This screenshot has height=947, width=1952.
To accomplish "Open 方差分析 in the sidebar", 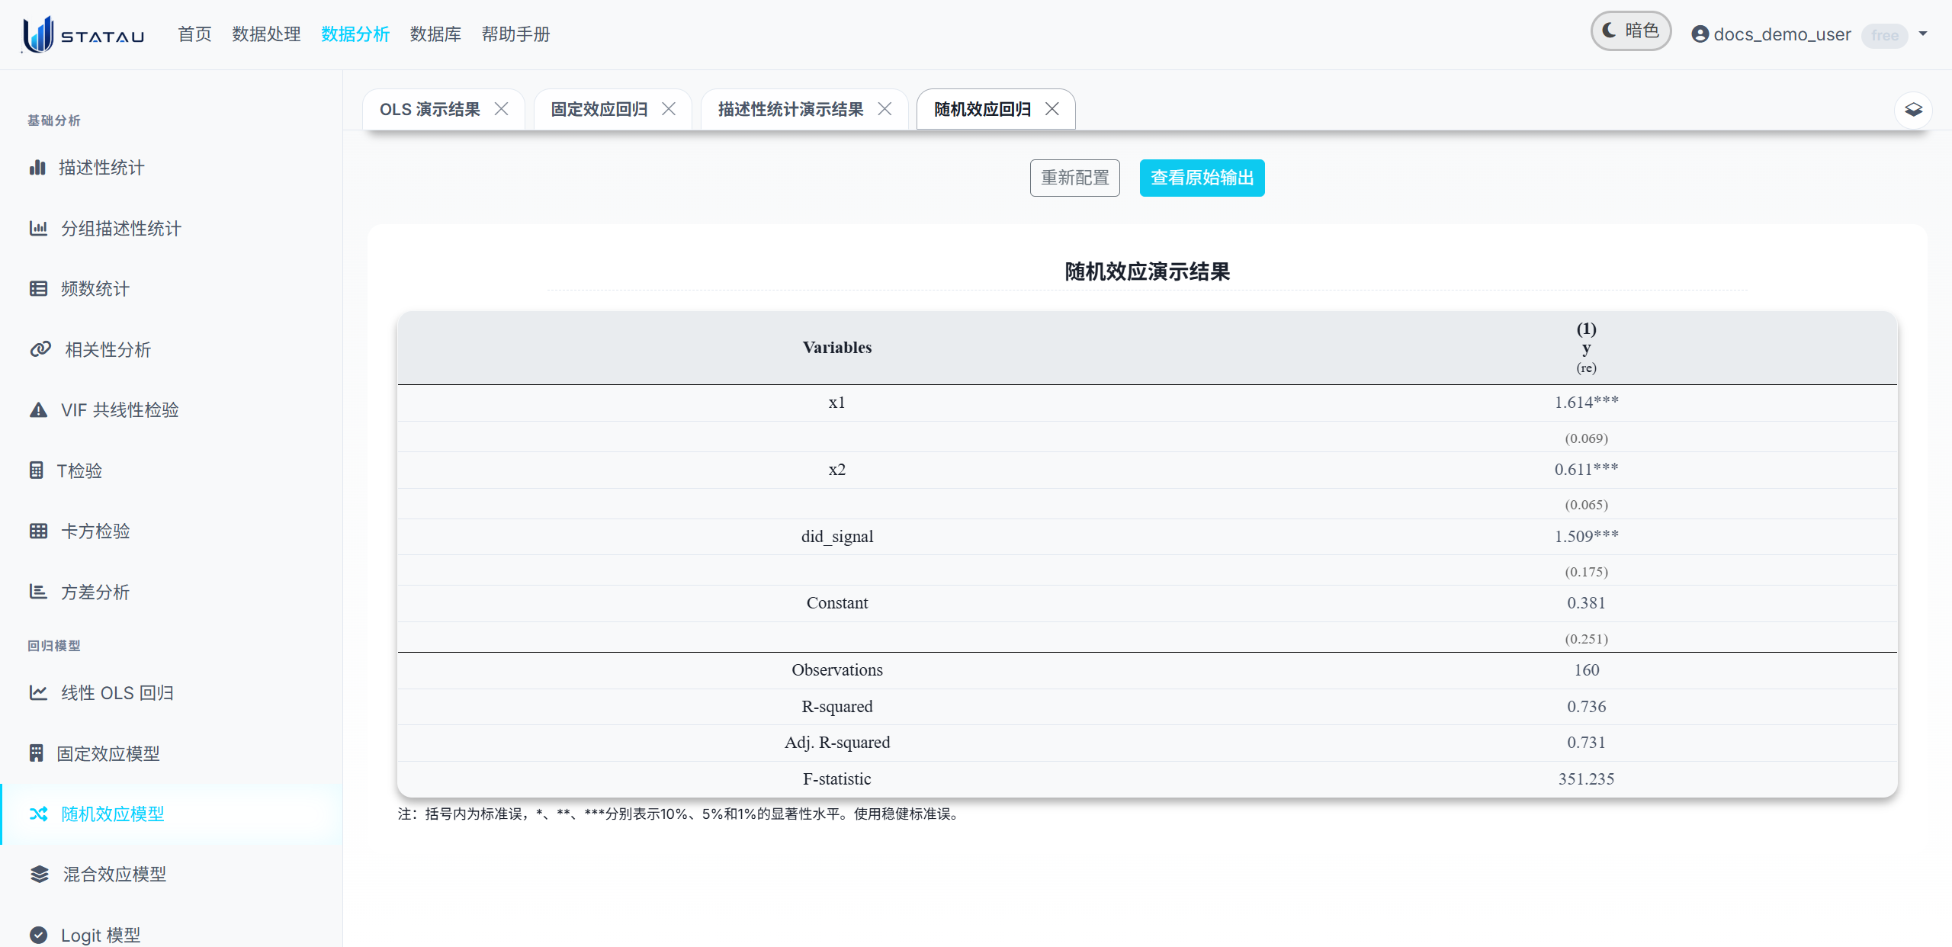I will (172, 592).
